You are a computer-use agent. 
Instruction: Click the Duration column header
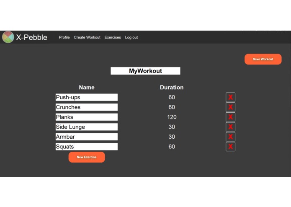coord(172,87)
